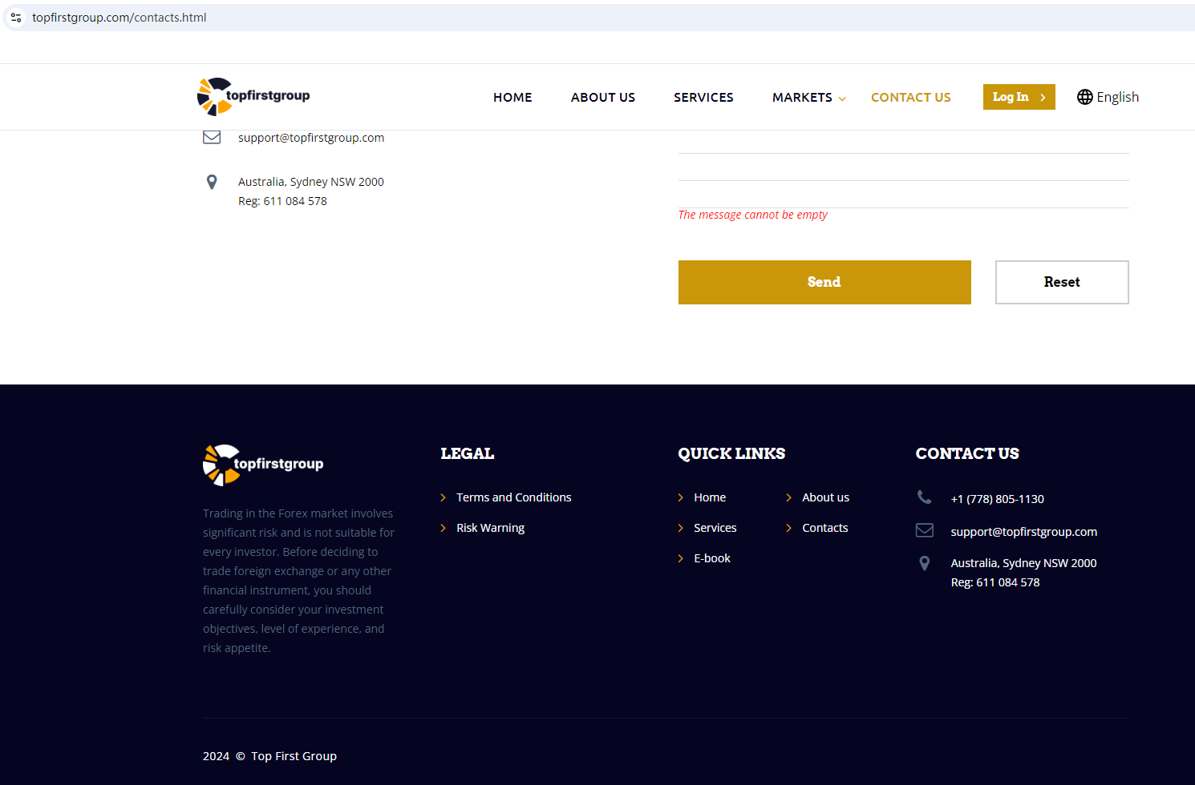Open the Terms and Conditions link
The image size is (1195, 785).
click(514, 497)
